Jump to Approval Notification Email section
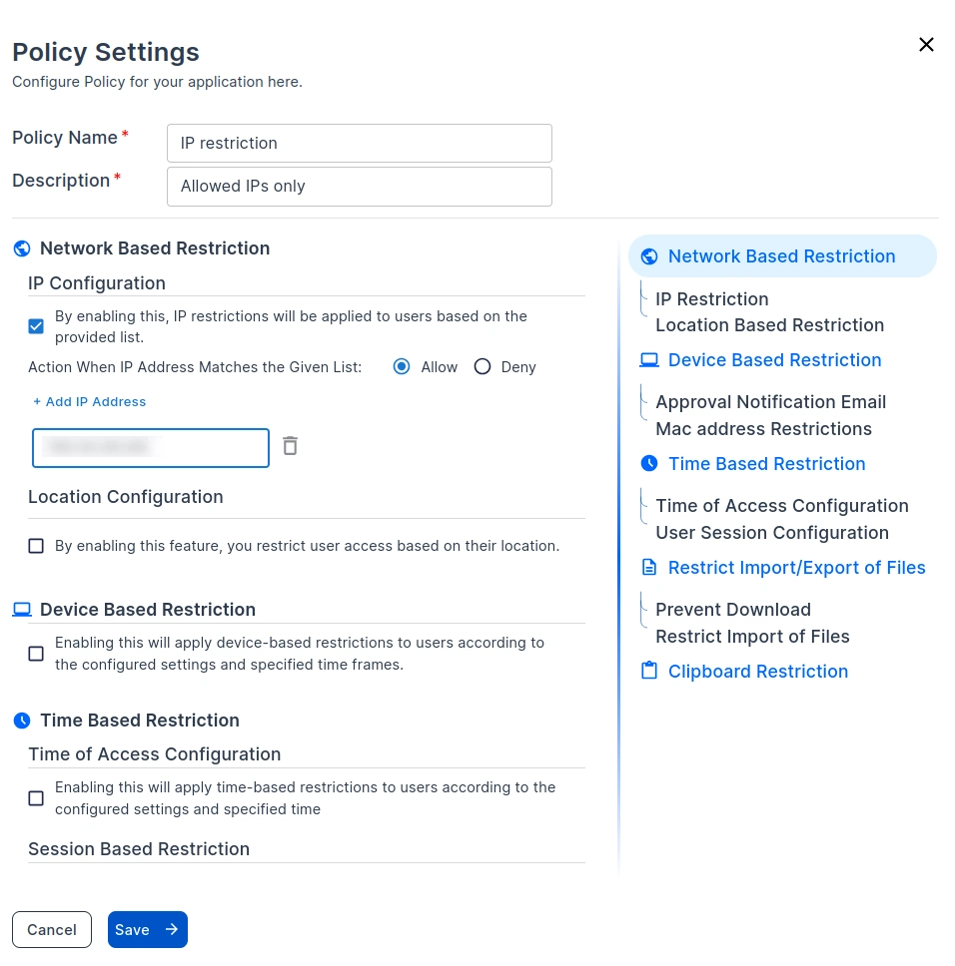This screenshot has height=966, width=955. 770,402
